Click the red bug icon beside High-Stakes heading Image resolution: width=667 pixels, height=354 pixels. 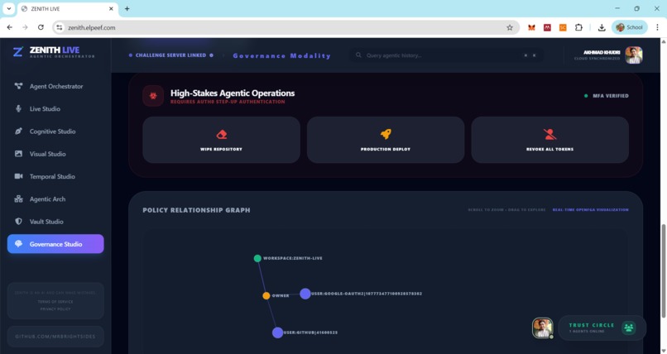pyautogui.click(x=153, y=96)
